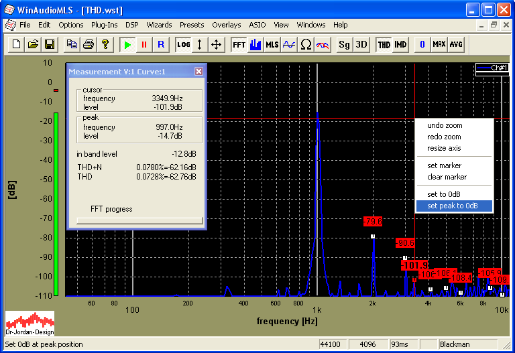Image resolution: width=515 pixels, height=353 pixels.
Task: Pause measurement with the red pause button
Action: tap(144, 45)
